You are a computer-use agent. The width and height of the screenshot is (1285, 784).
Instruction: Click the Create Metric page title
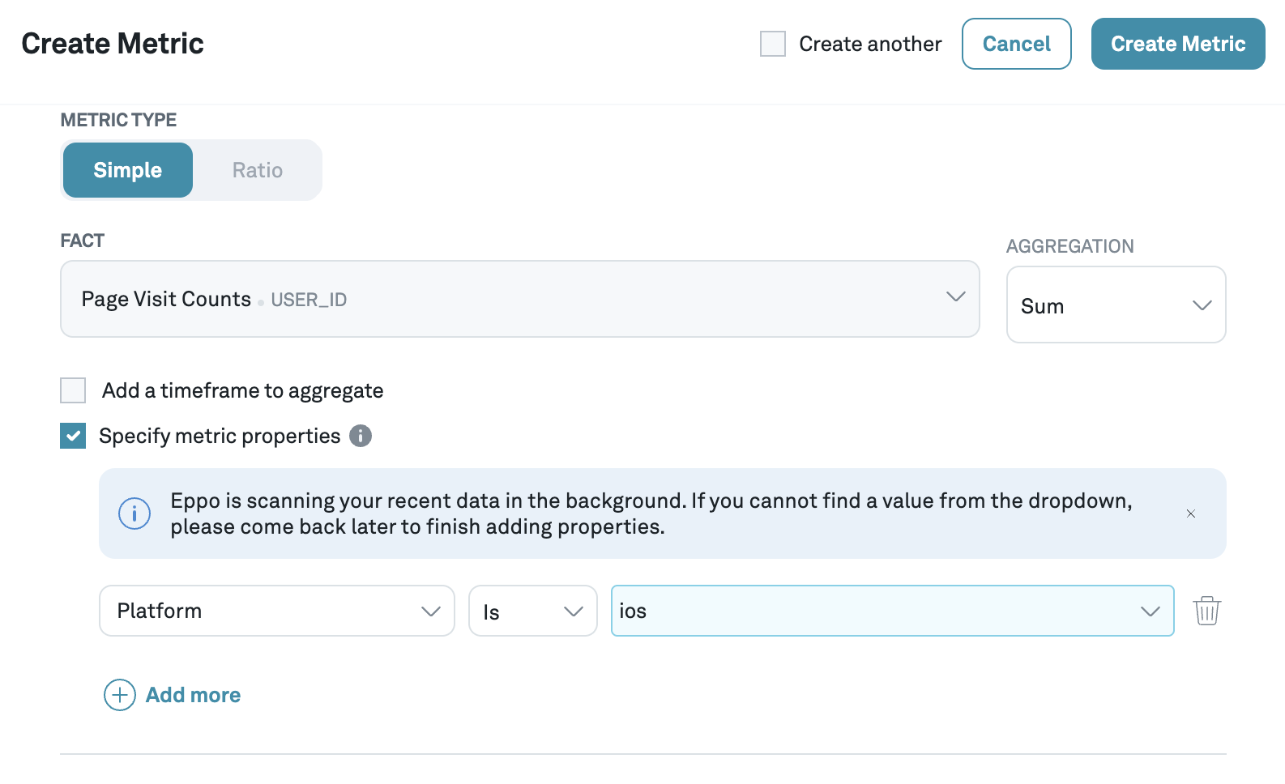[x=113, y=43]
